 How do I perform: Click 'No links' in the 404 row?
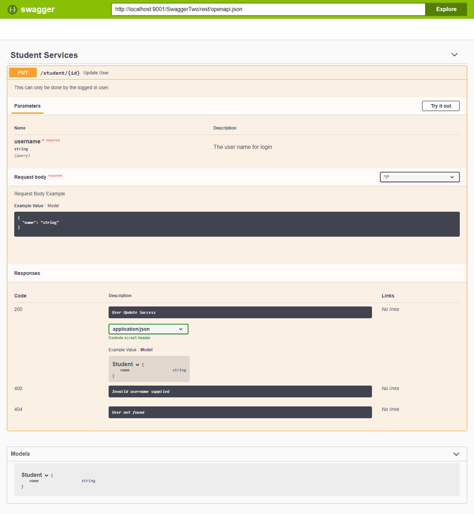[x=390, y=409]
